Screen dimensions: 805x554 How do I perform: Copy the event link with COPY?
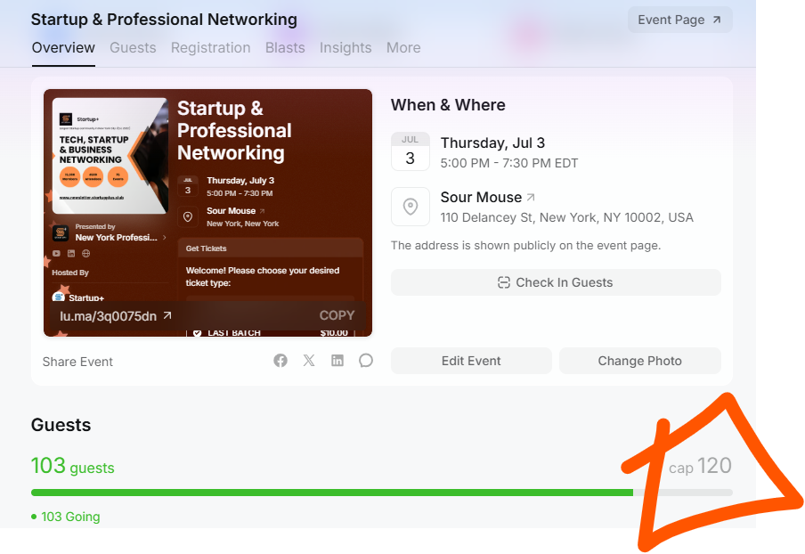[337, 315]
